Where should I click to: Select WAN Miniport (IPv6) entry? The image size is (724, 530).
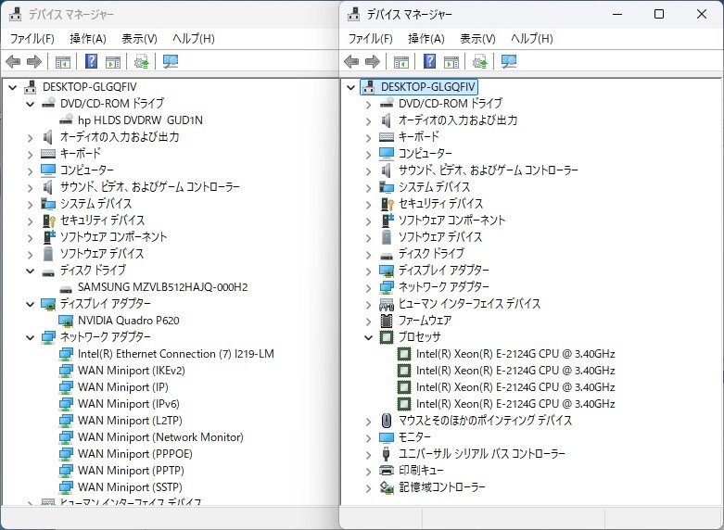(128, 403)
